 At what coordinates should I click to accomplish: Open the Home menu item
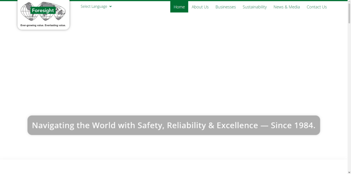point(179,7)
